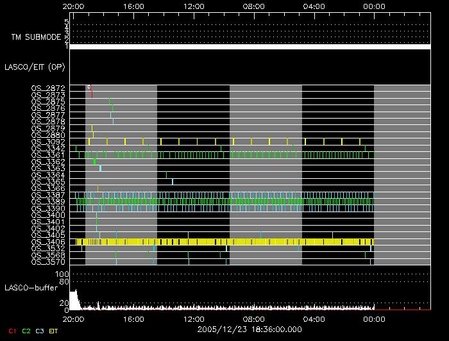Click the cyan marker in OS_3365 row
Screen dimensions: 449x341
(173, 181)
